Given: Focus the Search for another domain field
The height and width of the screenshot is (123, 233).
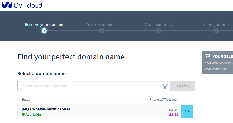Looking at the screenshot, I should pos(90,86).
